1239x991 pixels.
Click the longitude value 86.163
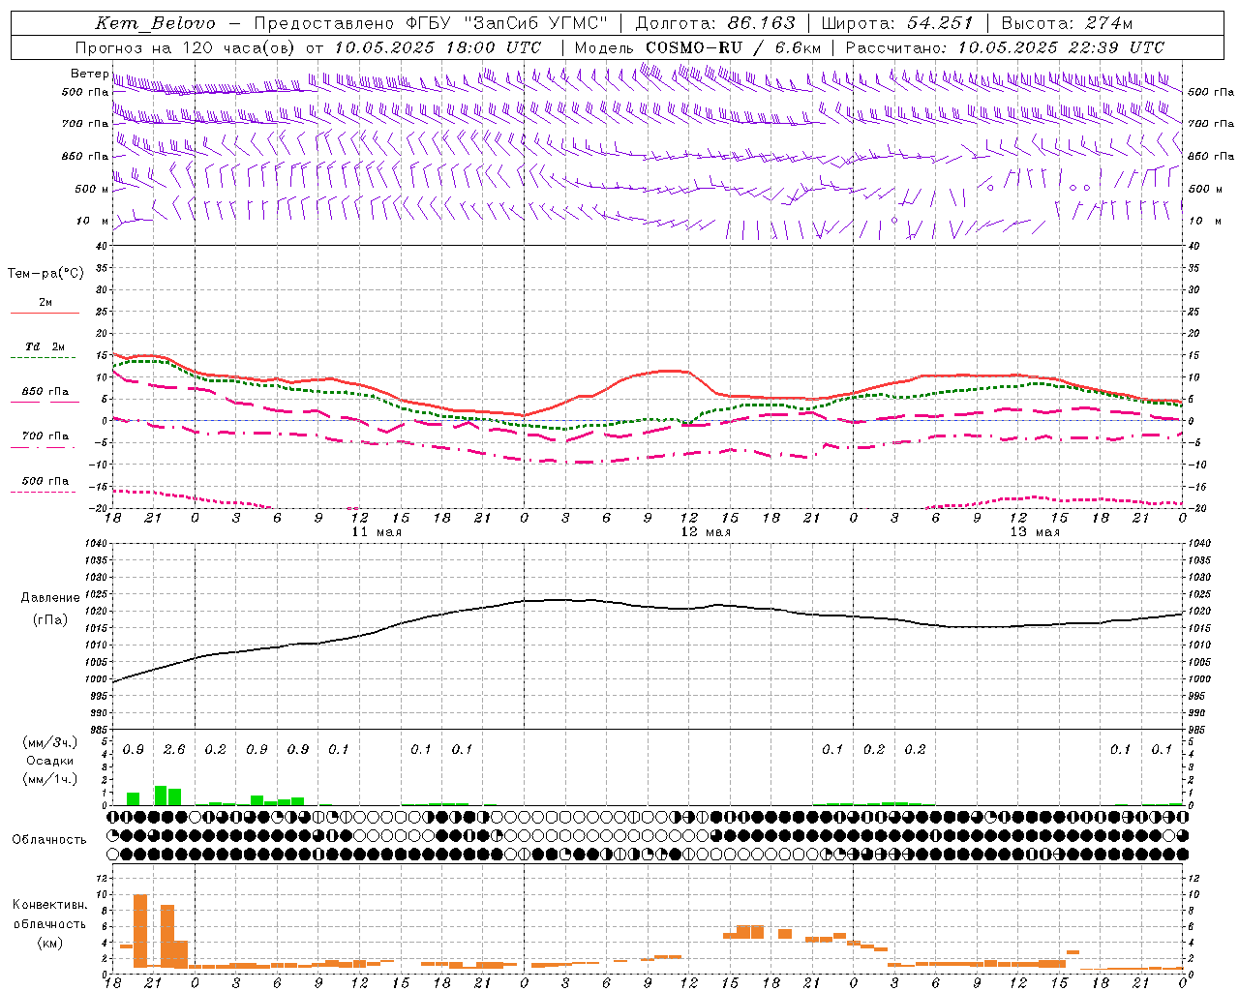coord(761,23)
